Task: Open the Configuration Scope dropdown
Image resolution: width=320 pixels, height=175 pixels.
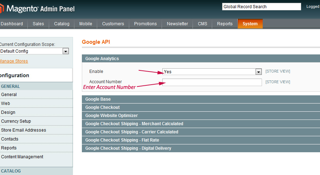Action: point(34,51)
